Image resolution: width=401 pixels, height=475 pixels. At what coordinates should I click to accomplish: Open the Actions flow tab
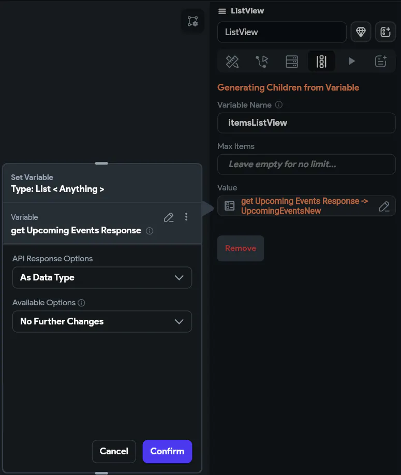pos(262,62)
